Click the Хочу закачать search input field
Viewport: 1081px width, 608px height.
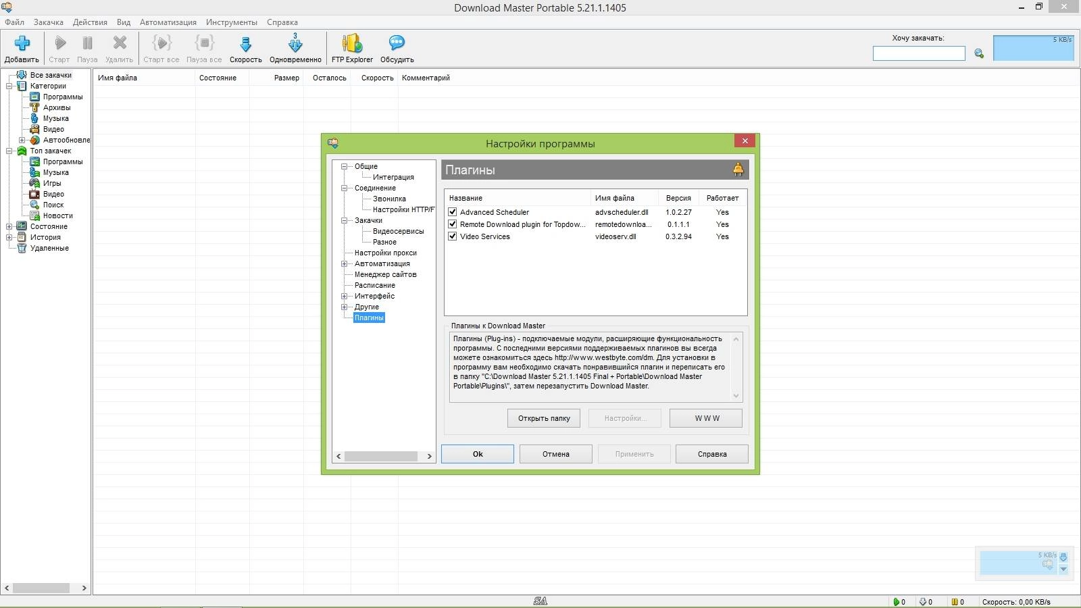[x=919, y=53]
